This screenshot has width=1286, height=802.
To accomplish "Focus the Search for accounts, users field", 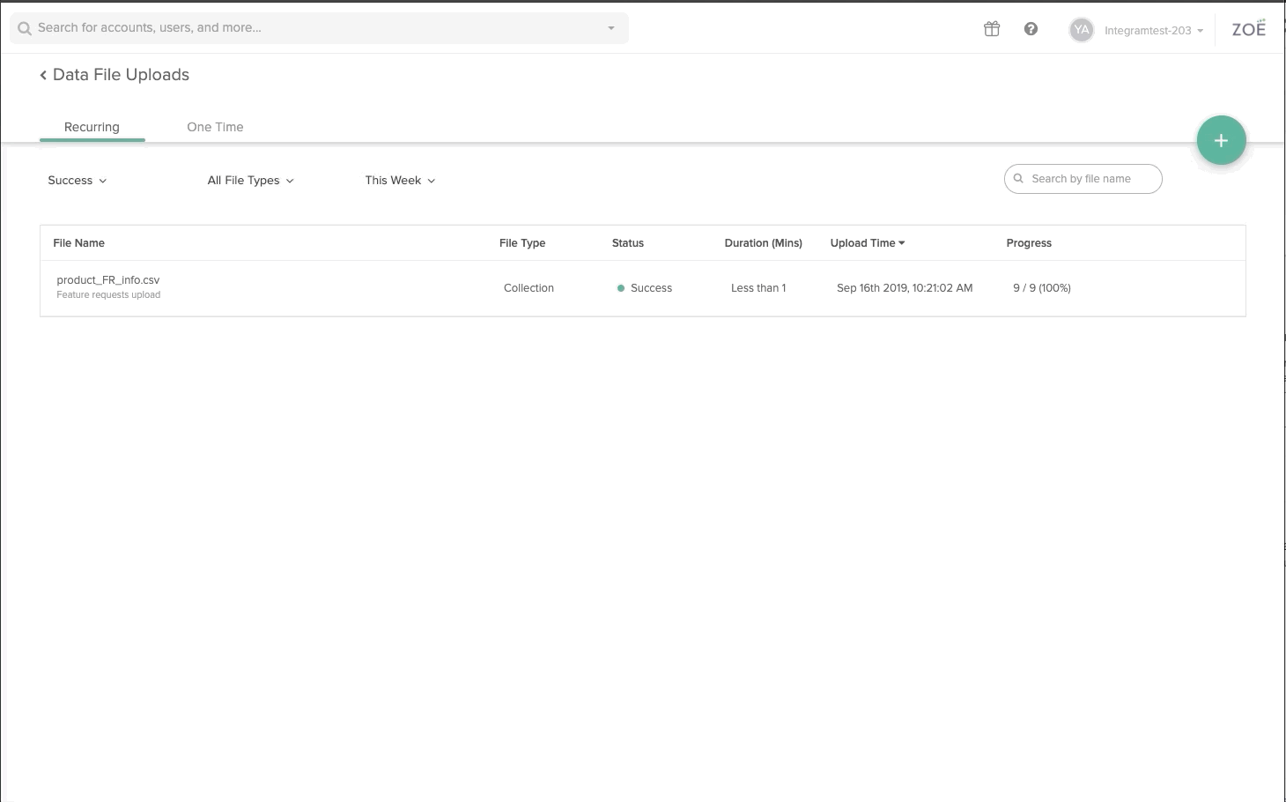I will point(319,28).
